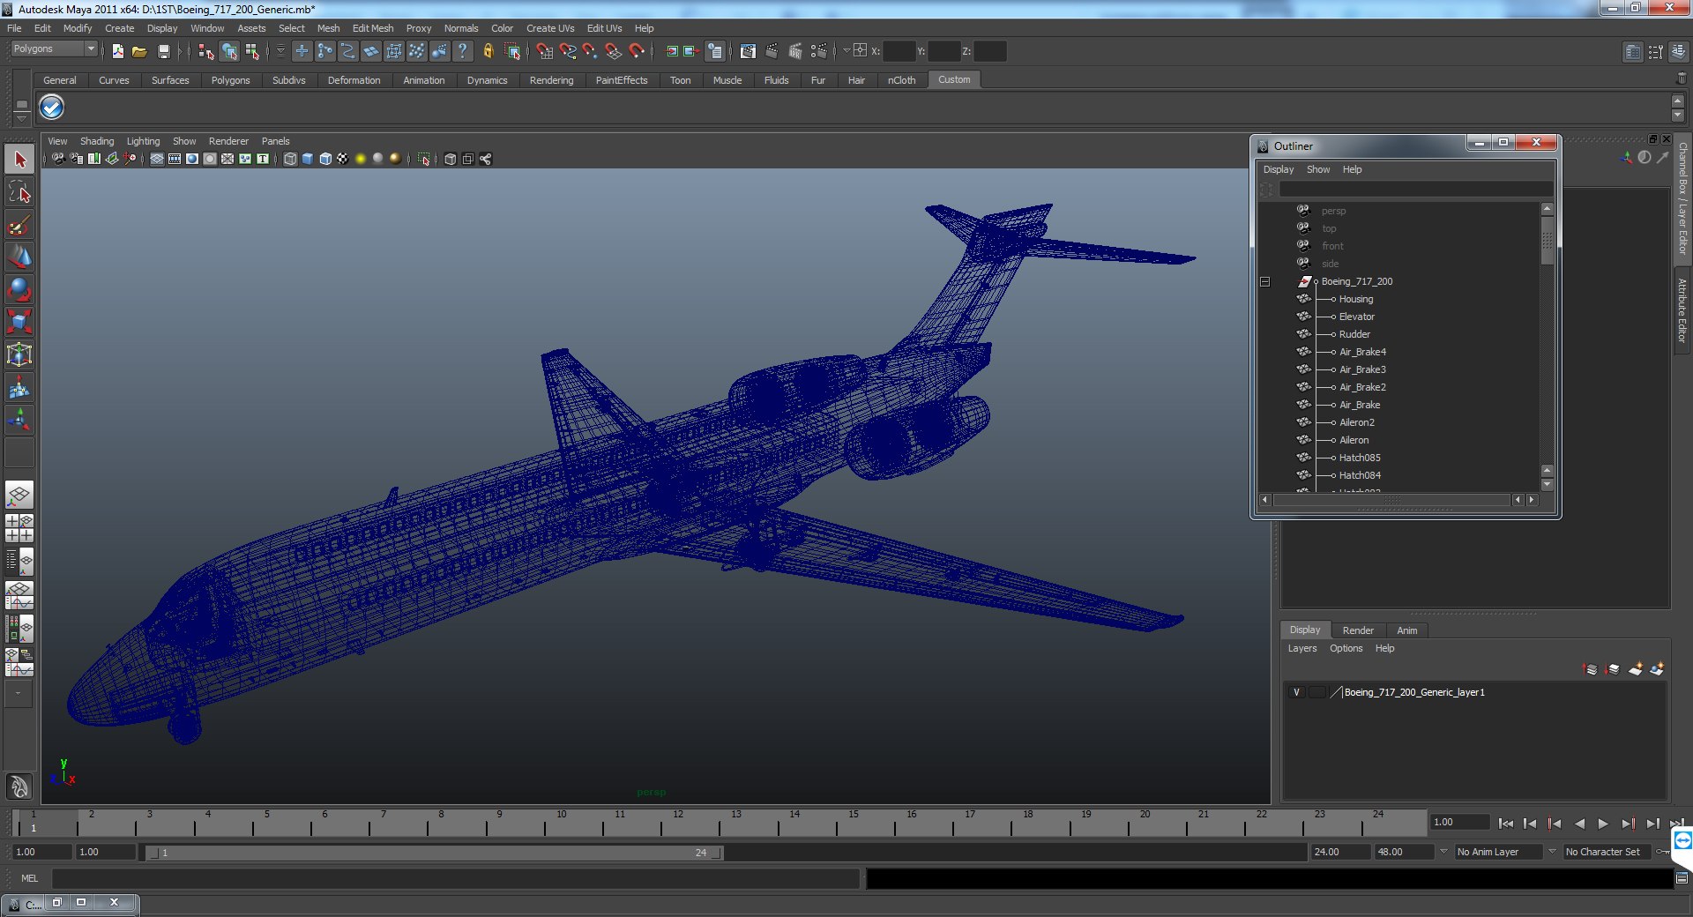Select the Soft Modification tool
The height and width of the screenshot is (917, 1693).
[x=19, y=387]
